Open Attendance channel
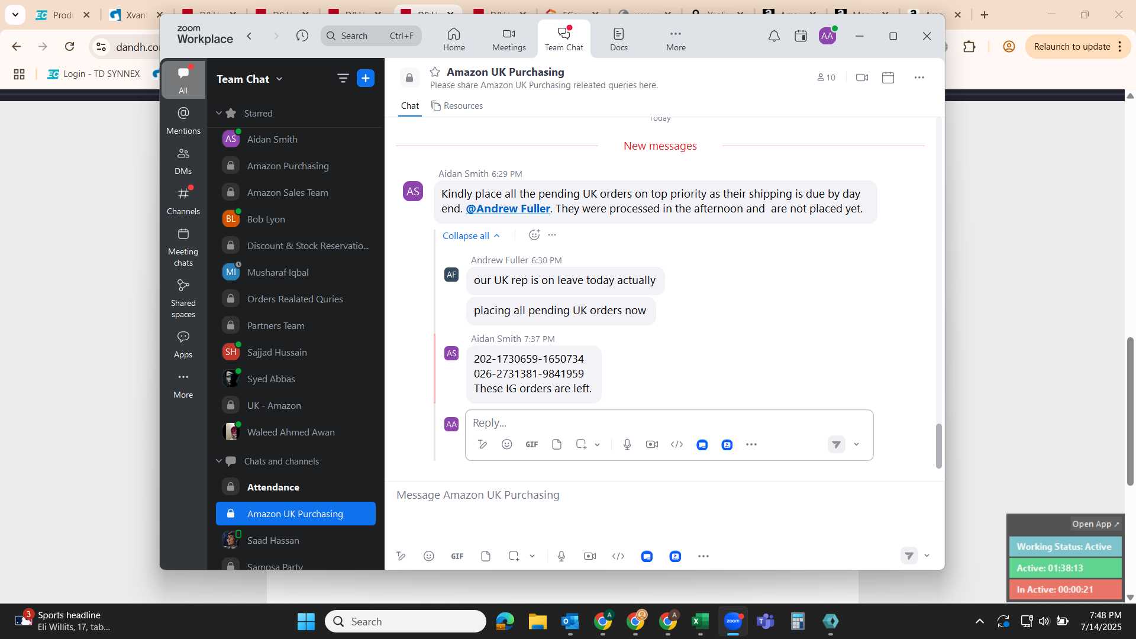This screenshot has width=1136, height=639. [x=296, y=487]
